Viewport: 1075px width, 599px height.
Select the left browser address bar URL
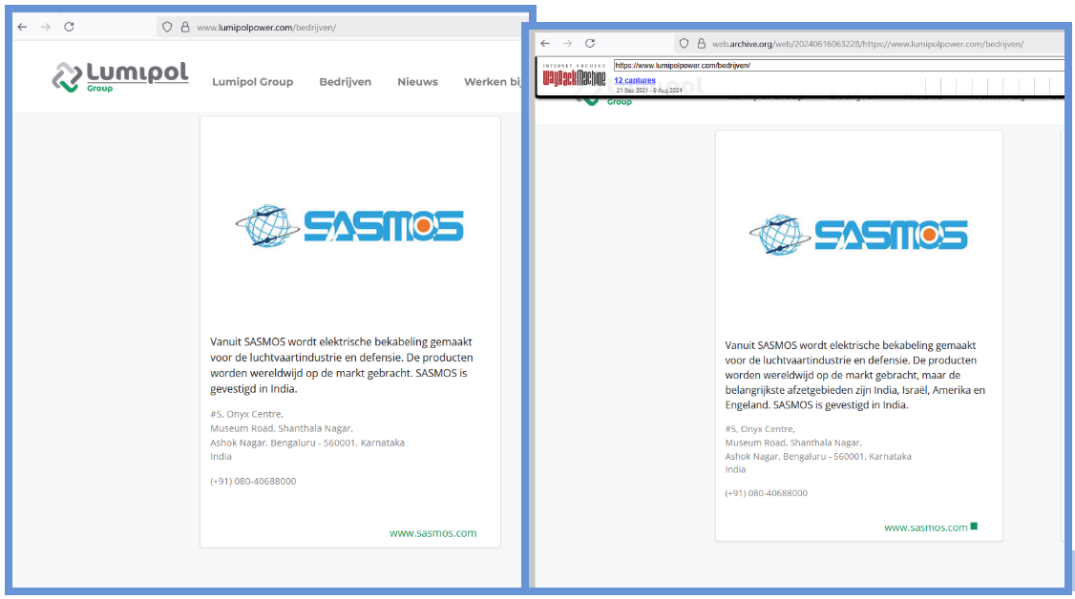point(266,28)
